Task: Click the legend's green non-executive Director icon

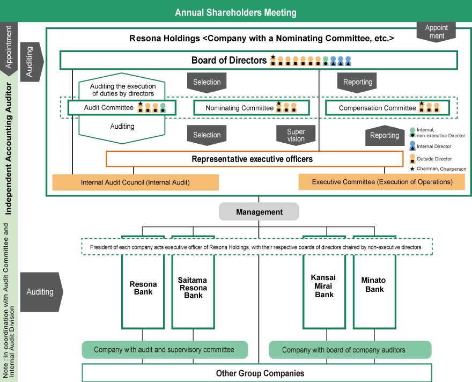Action: click(x=412, y=133)
